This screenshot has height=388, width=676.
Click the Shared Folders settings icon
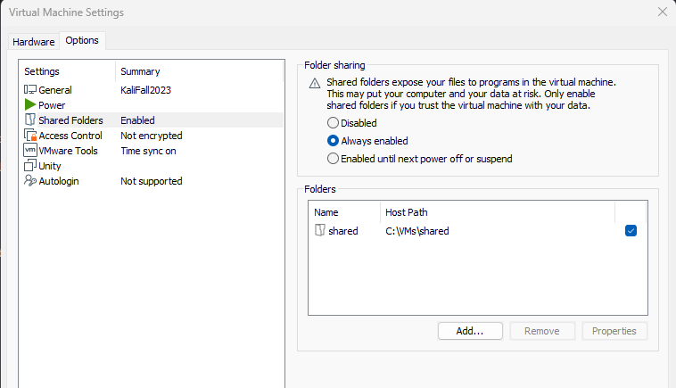click(x=30, y=120)
